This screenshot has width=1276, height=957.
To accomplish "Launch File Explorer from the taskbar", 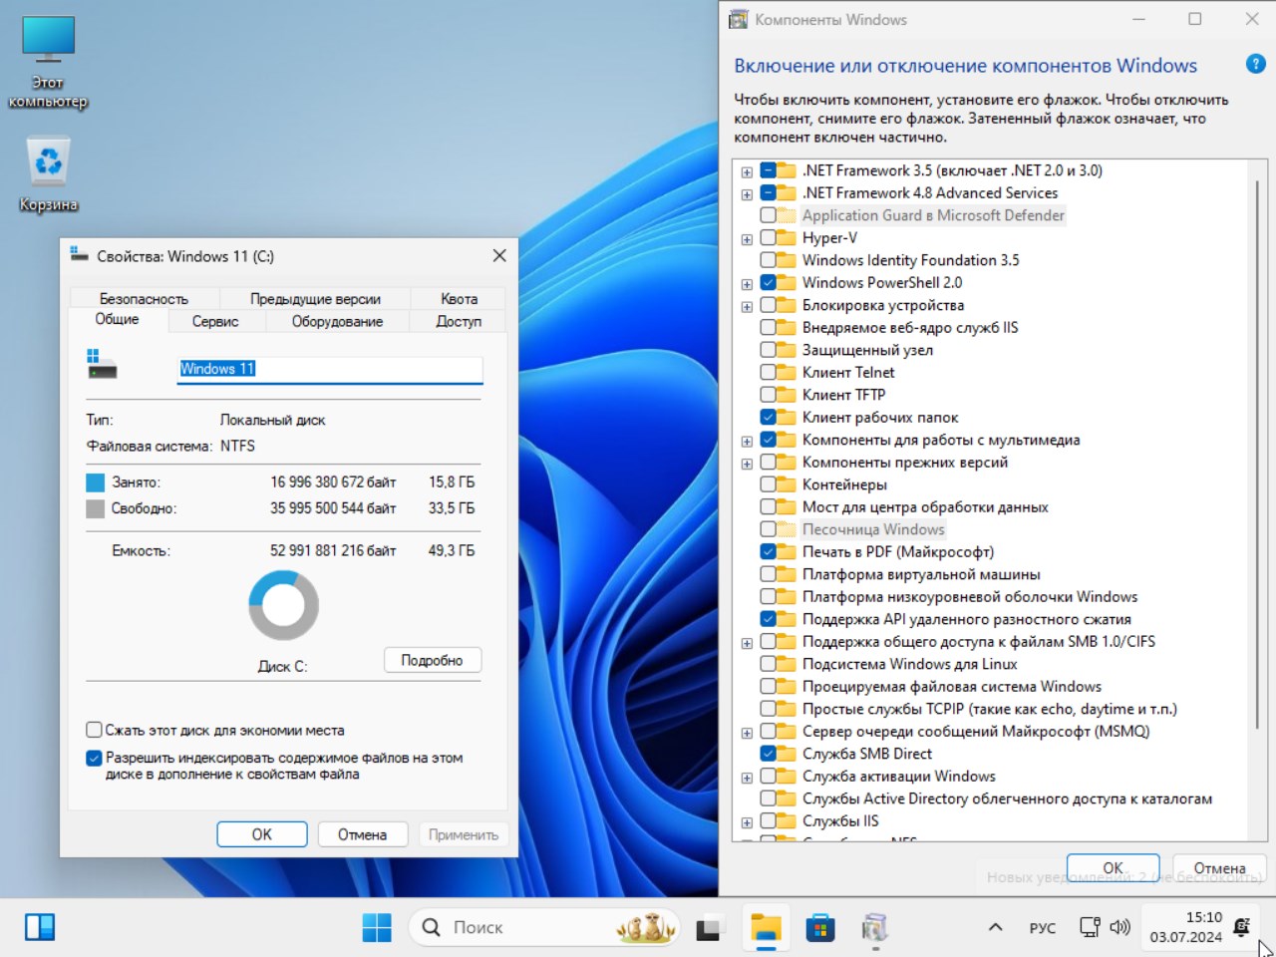I will tap(766, 928).
